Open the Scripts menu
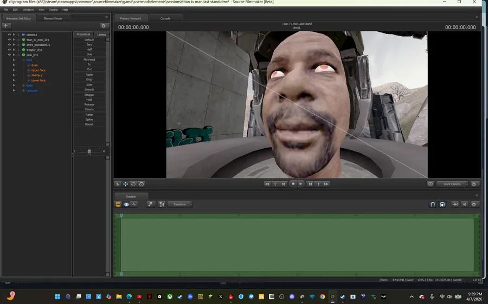 [x=53, y=10]
